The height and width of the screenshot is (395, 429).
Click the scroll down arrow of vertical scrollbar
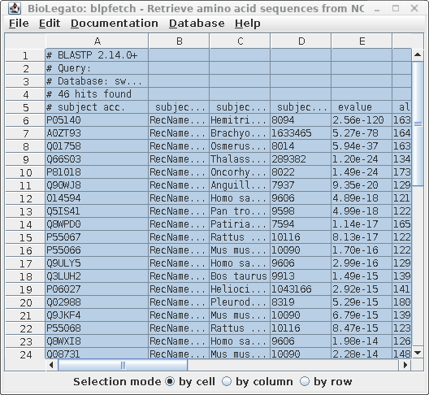[418, 353]
